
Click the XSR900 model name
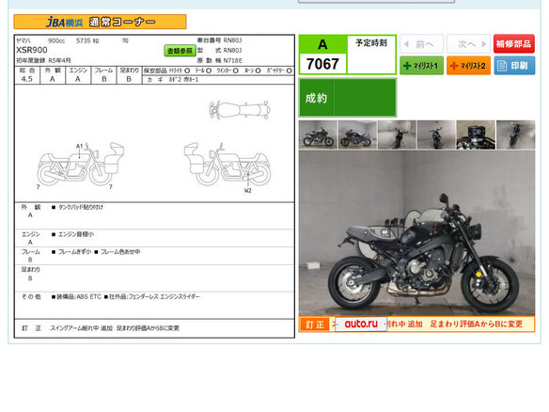click(32, 50)
